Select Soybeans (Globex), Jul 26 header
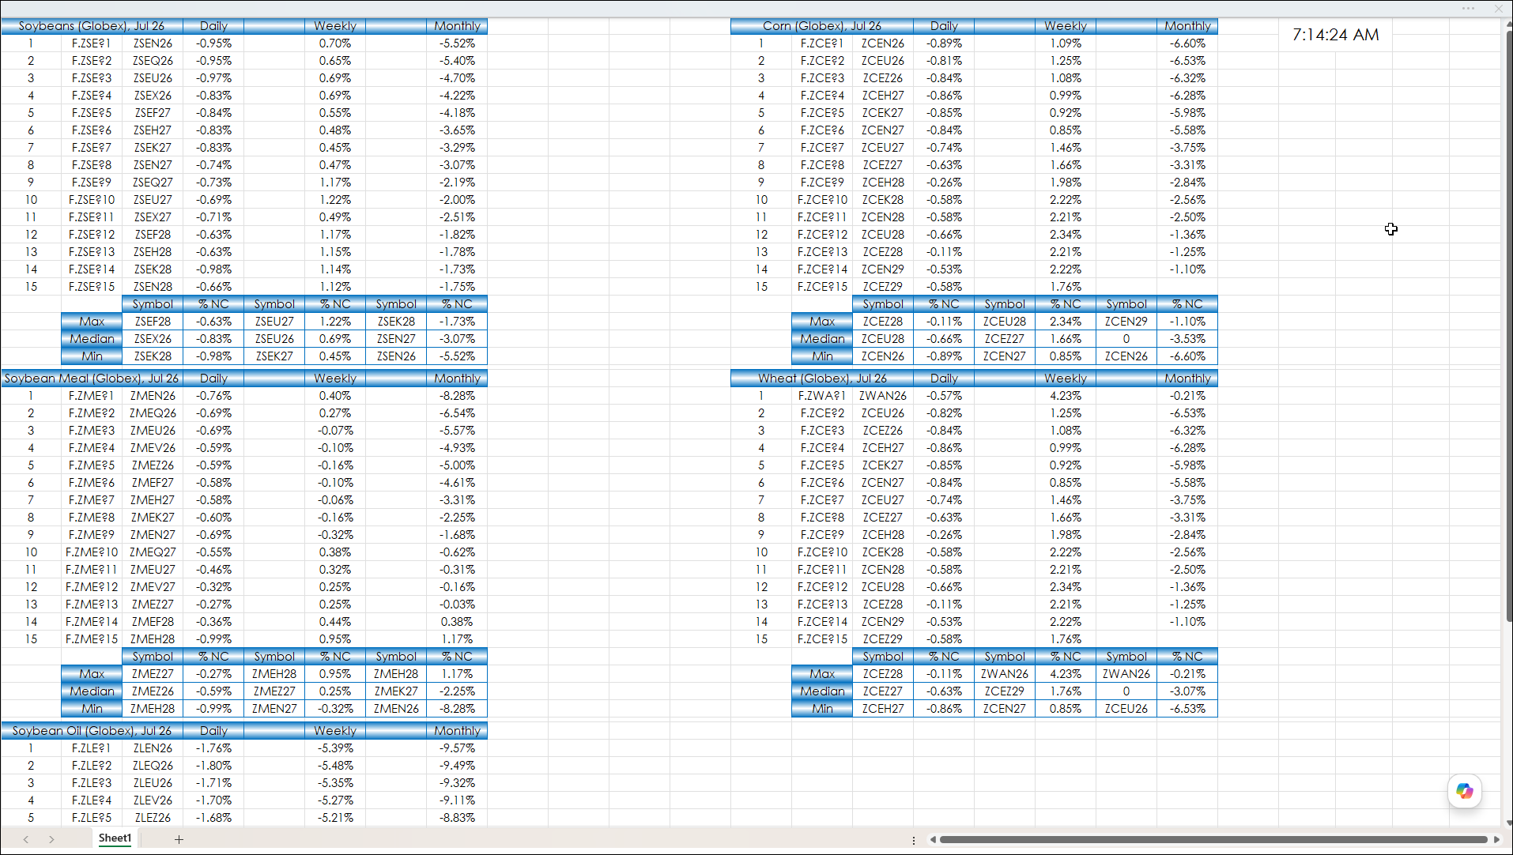 (x=92, y=26)
